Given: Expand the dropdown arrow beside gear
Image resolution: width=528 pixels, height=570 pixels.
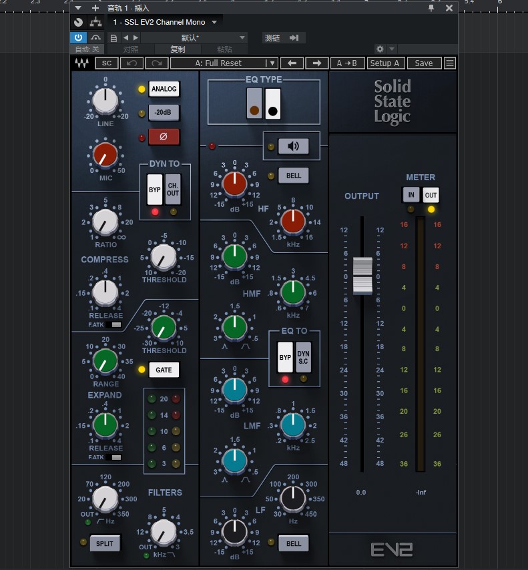Looking at the screenshot, I should (392, 49).
